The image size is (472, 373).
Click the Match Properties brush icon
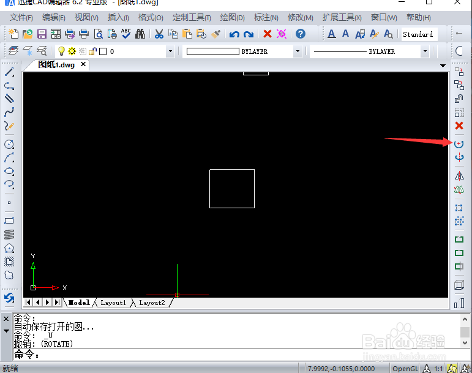pyautogui.click(x=215, y=34)
